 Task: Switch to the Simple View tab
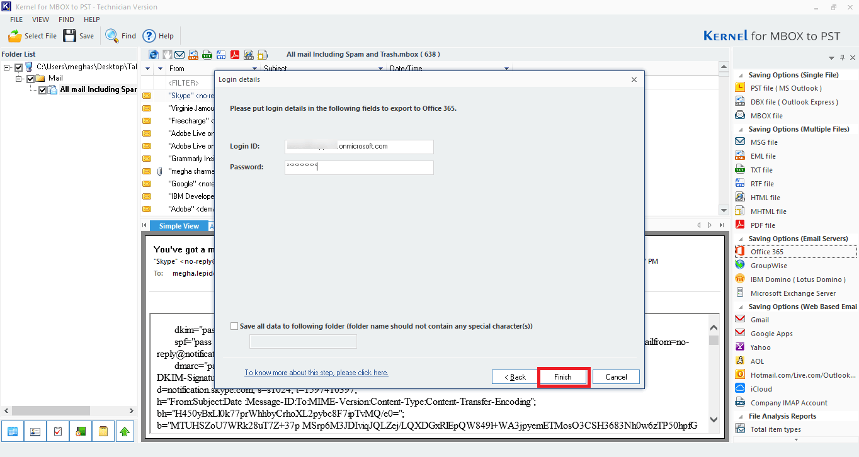179,226
